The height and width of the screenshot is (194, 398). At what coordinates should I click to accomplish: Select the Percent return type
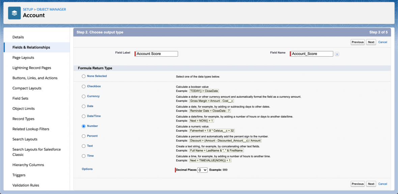[84, 136]
